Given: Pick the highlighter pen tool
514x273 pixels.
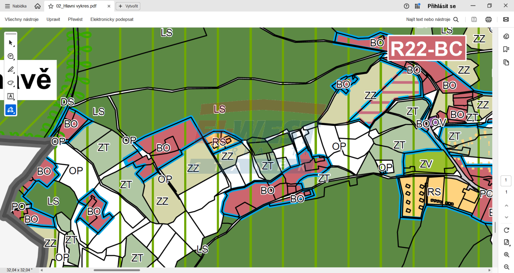Looking at the screenshot, I should [11, 69].
